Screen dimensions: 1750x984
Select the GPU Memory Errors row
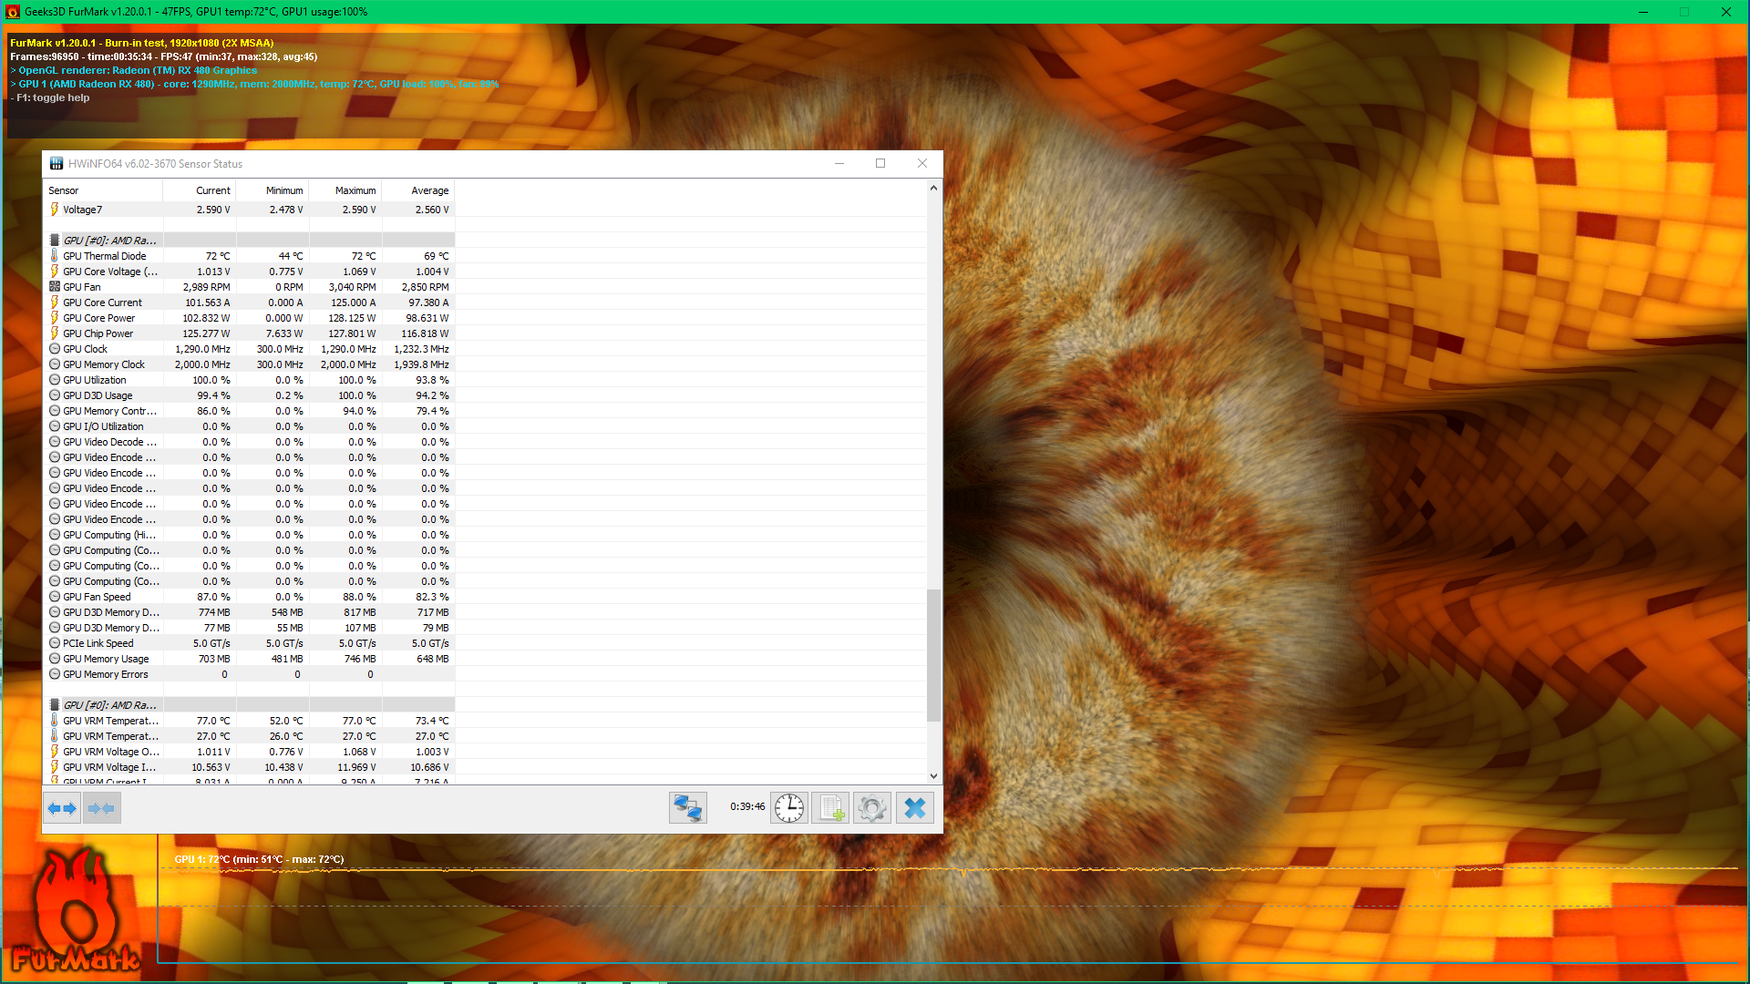(x=106, y=674)
